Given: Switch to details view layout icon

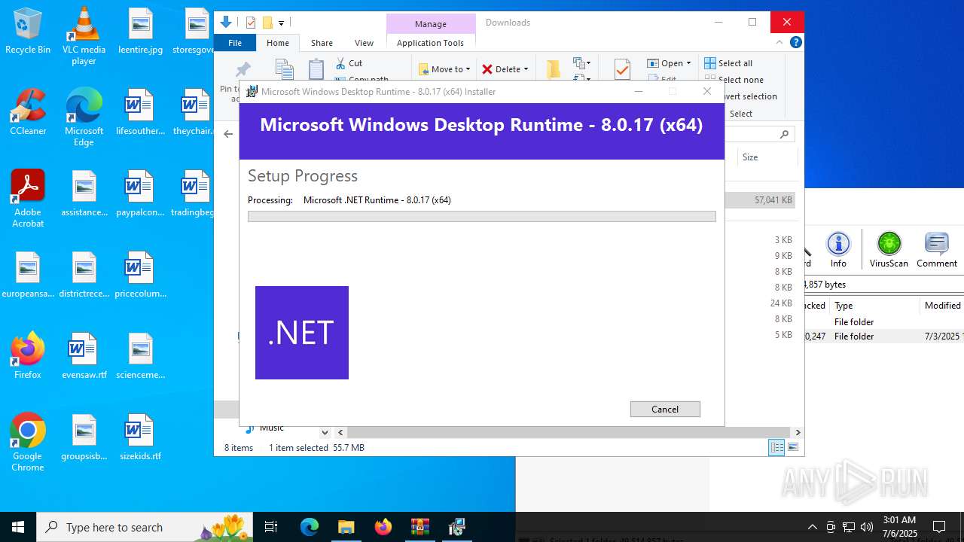Looking at the screenshot, I should coord(776,447).
